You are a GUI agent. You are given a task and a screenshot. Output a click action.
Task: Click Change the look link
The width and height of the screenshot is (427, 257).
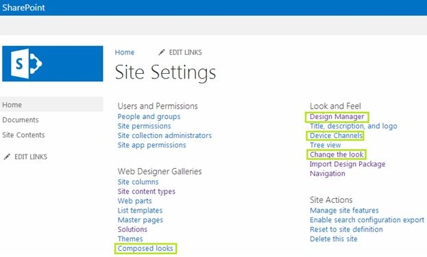tap(337, 154)
